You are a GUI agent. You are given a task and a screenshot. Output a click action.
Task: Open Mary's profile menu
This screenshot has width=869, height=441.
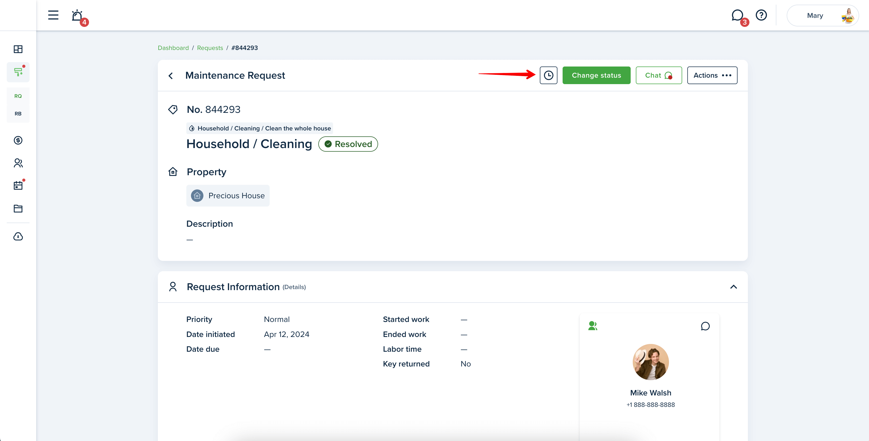tap(822, 16)
